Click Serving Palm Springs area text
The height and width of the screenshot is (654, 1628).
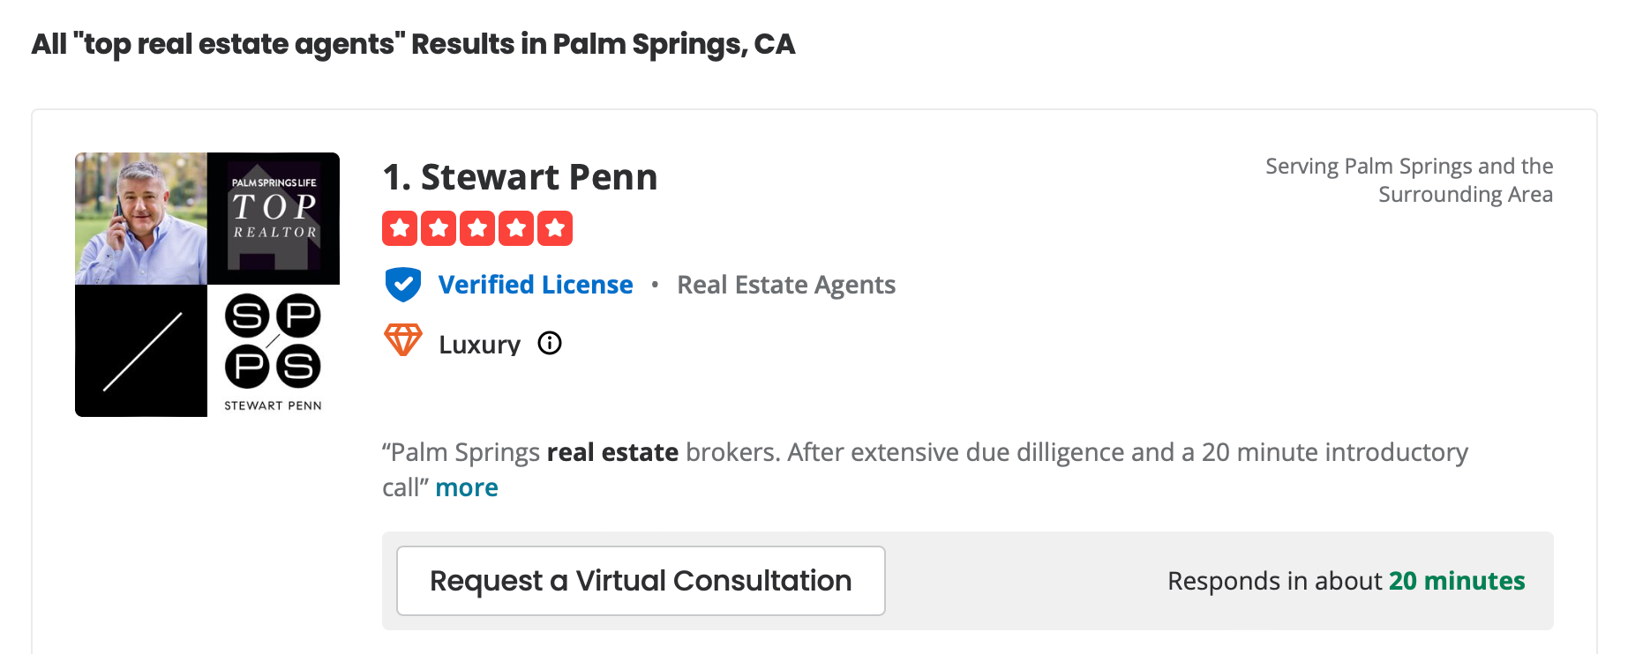(x=1409, y=180)
